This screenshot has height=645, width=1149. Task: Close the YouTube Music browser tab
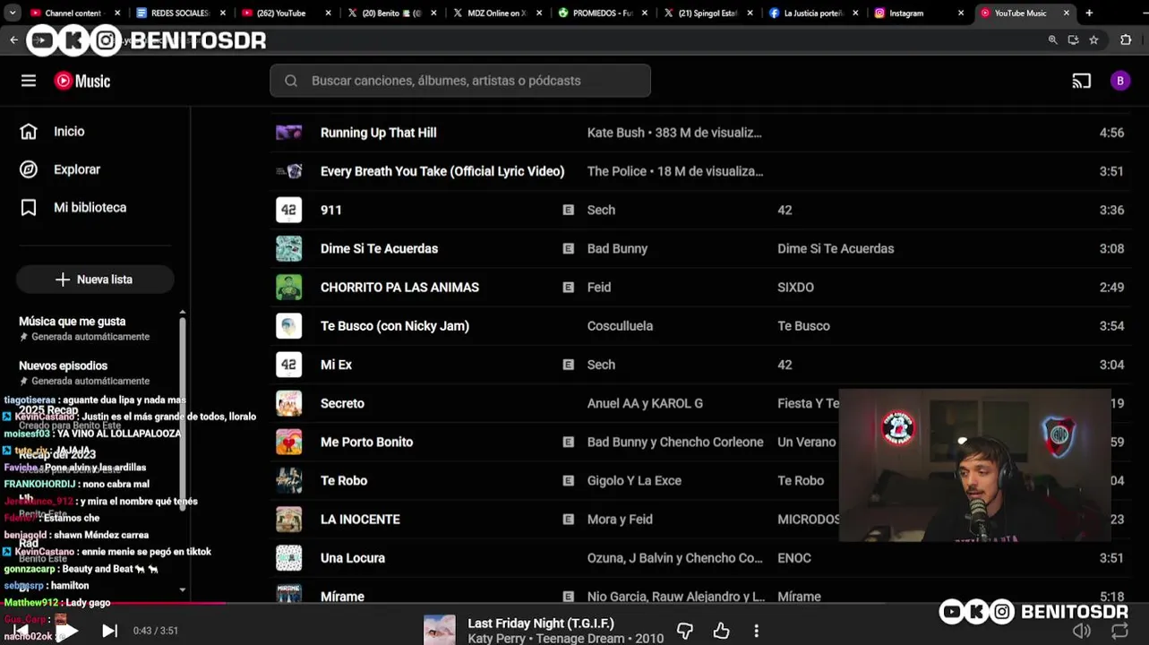coord(1067,13)
